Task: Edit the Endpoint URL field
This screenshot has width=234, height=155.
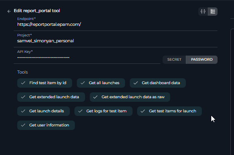Action: 116,24
